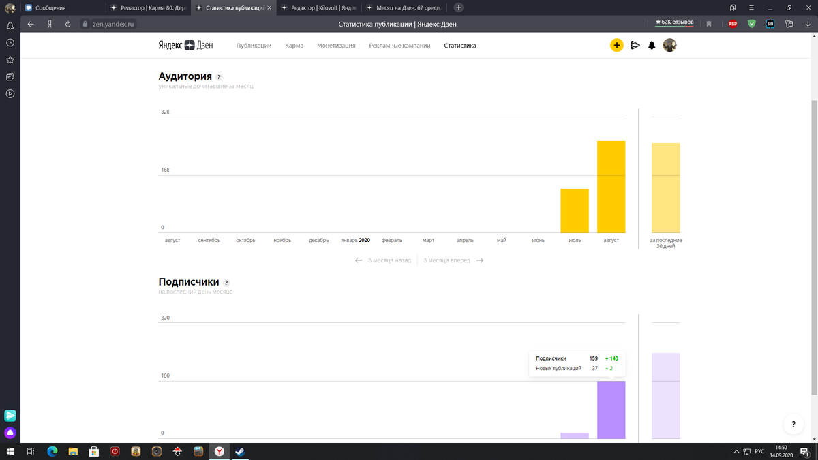Open sidebar history clock icon

tap(10, 42)
